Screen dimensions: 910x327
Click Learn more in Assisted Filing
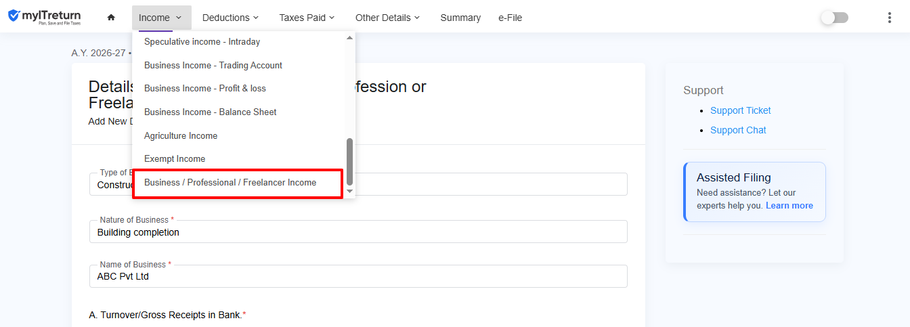pos(789,206)
